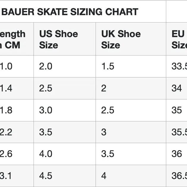Select US shoe size 2.5 cell

click(65, 88)
